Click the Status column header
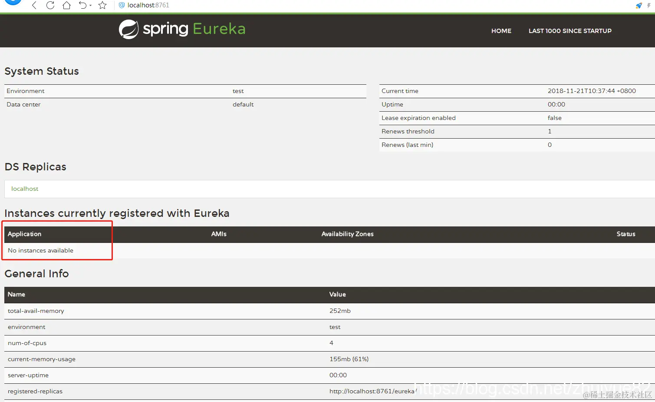 [626, 234]
